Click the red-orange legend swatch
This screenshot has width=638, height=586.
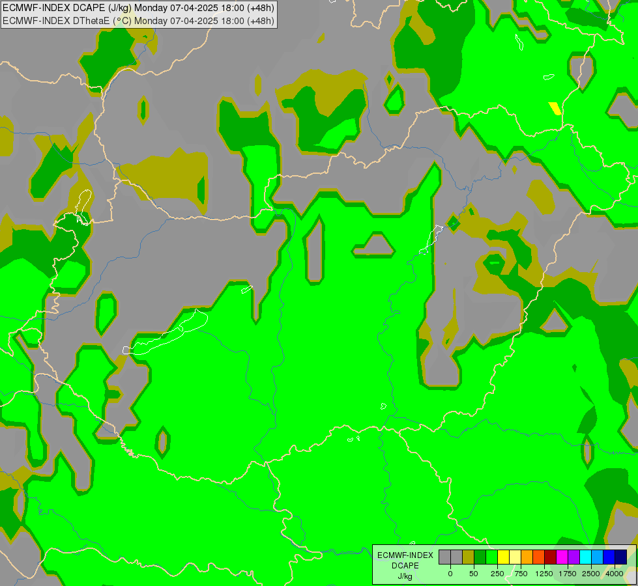pos(539,557)
